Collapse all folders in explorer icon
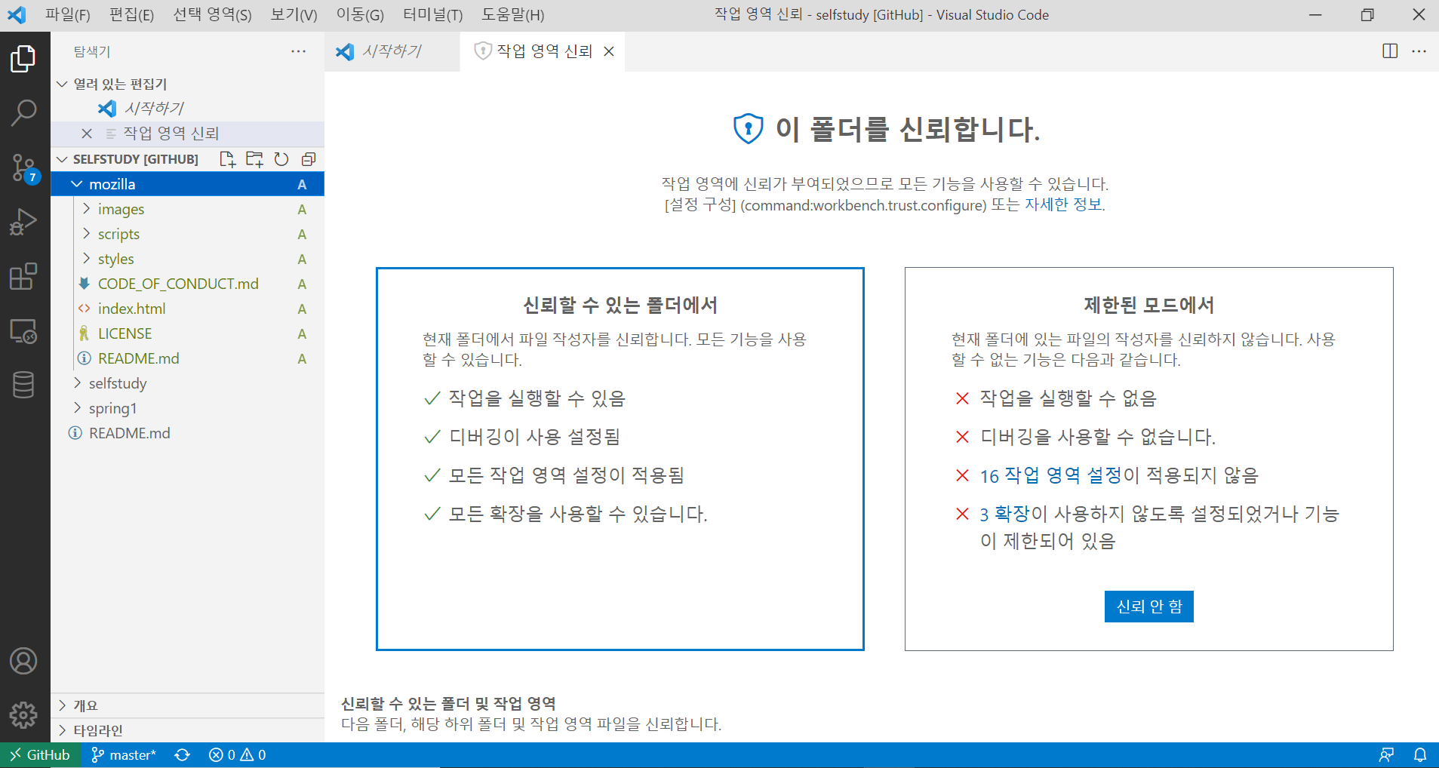This screenshot has width=1439, height=768. click(309, 159)
